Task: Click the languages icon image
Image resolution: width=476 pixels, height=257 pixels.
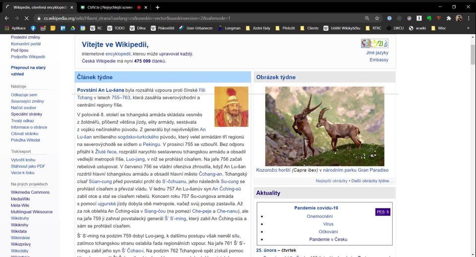Action: (x=375, y=44)
